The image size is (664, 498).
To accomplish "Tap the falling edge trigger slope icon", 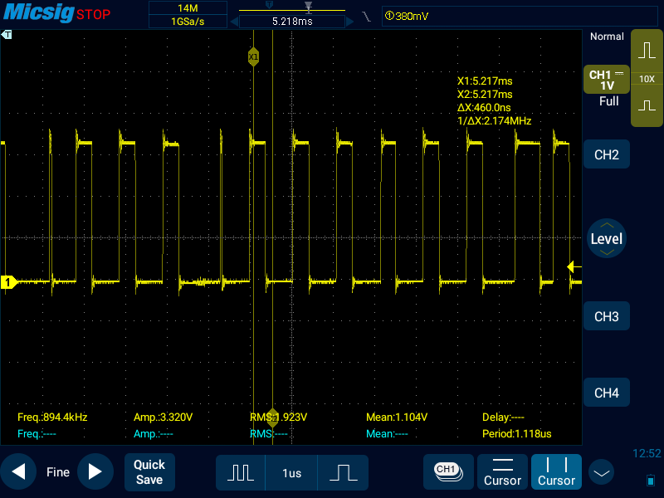I will click(x=366, y=17).
